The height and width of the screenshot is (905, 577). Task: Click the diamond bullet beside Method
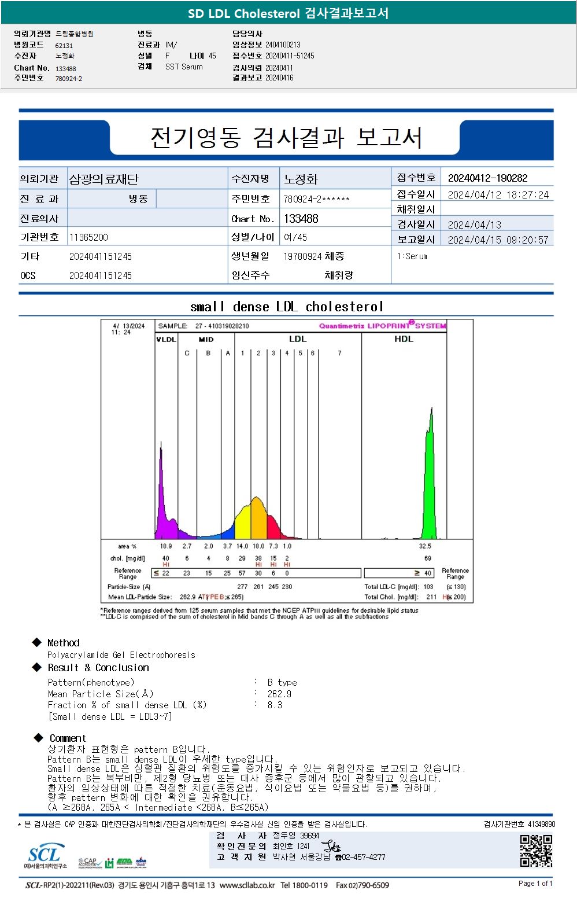tap(37, 642)
